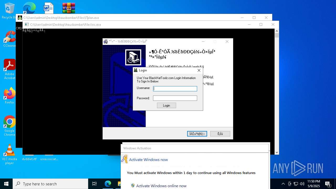
Task: Click the installer window title bar icon
Action: click(x=106, y=41)
